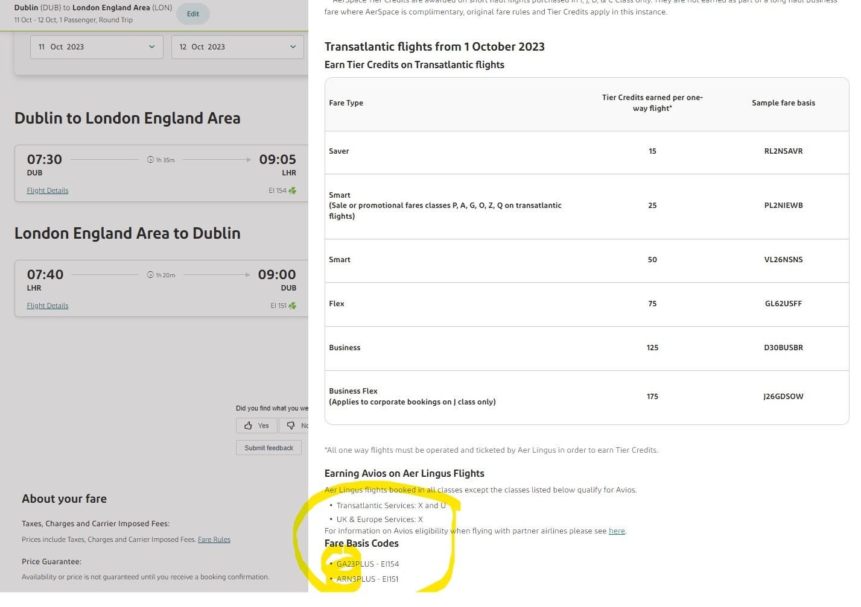The image size is (861, 607).
Task: Click the shamrock icon beside EI 151
Action: (293, 306)
